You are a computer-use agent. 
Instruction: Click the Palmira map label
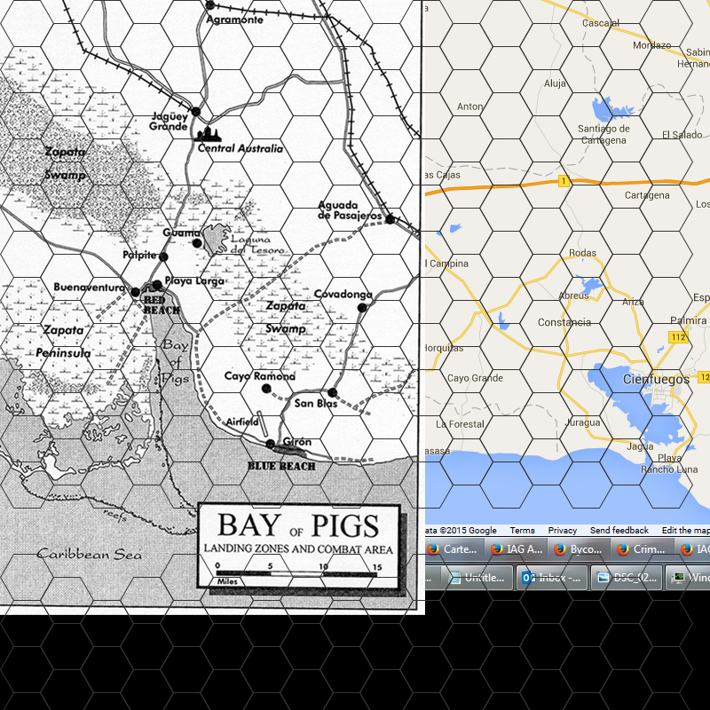point(689,320)
